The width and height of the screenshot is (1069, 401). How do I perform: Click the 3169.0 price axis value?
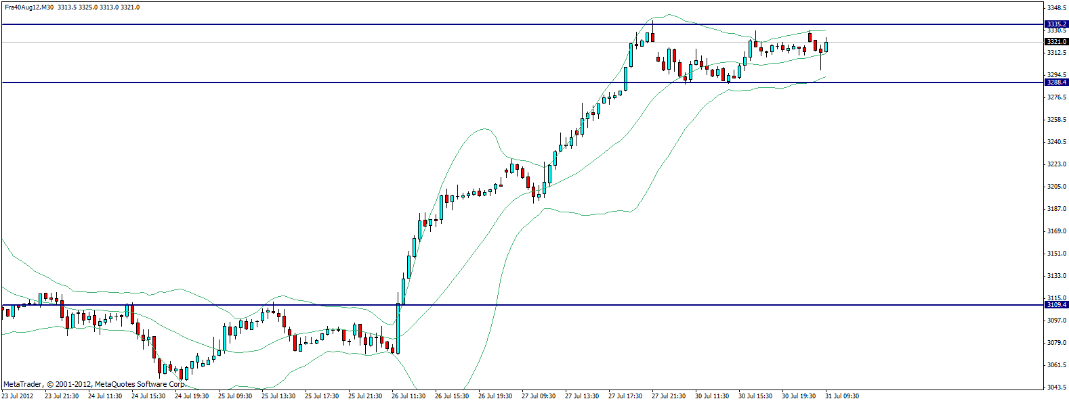point(1057,231)
